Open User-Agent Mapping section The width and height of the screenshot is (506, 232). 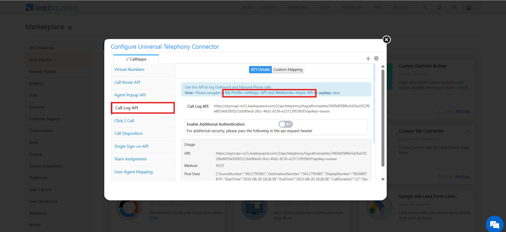143,172
